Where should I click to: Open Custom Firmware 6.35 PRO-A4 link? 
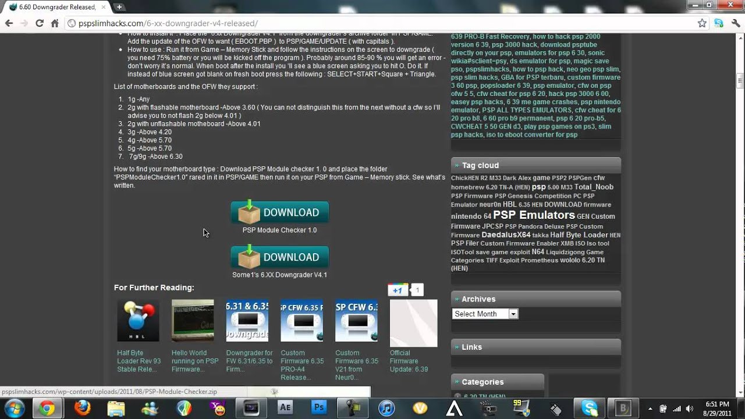click(x=302, y=365)
